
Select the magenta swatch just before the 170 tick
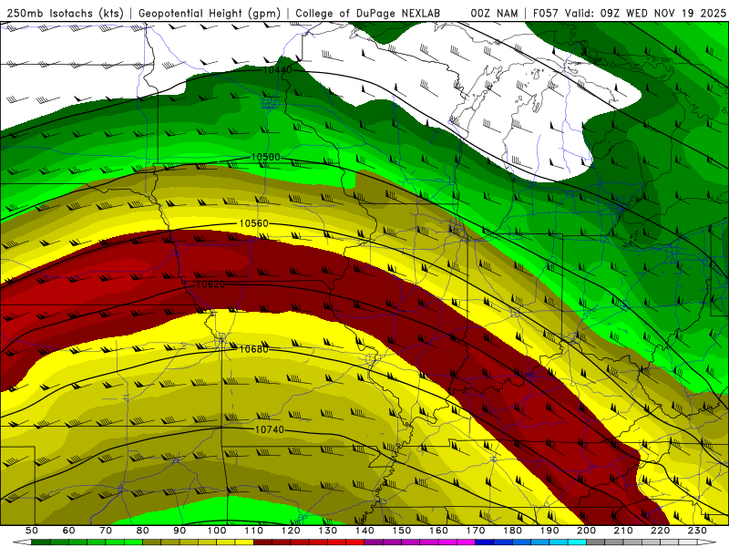pyautogui.click(x=467, y=542)
